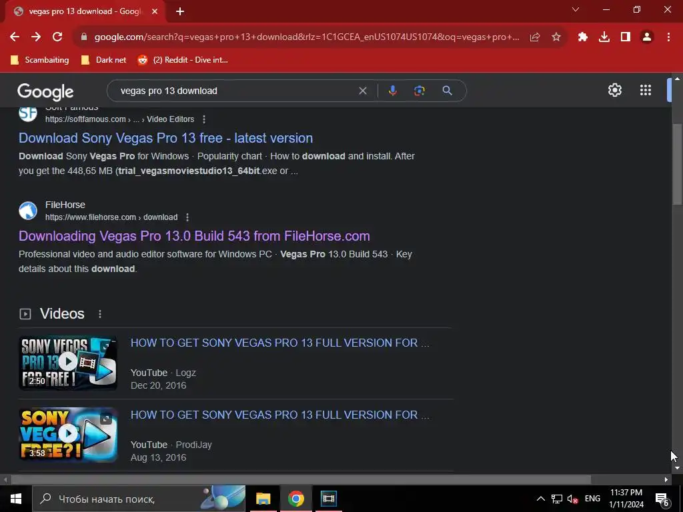The width and height of the screenshot is (683, 512).
Task: Click the FileHorse site name
Action: pyautogui.click(x=65, y=205)
